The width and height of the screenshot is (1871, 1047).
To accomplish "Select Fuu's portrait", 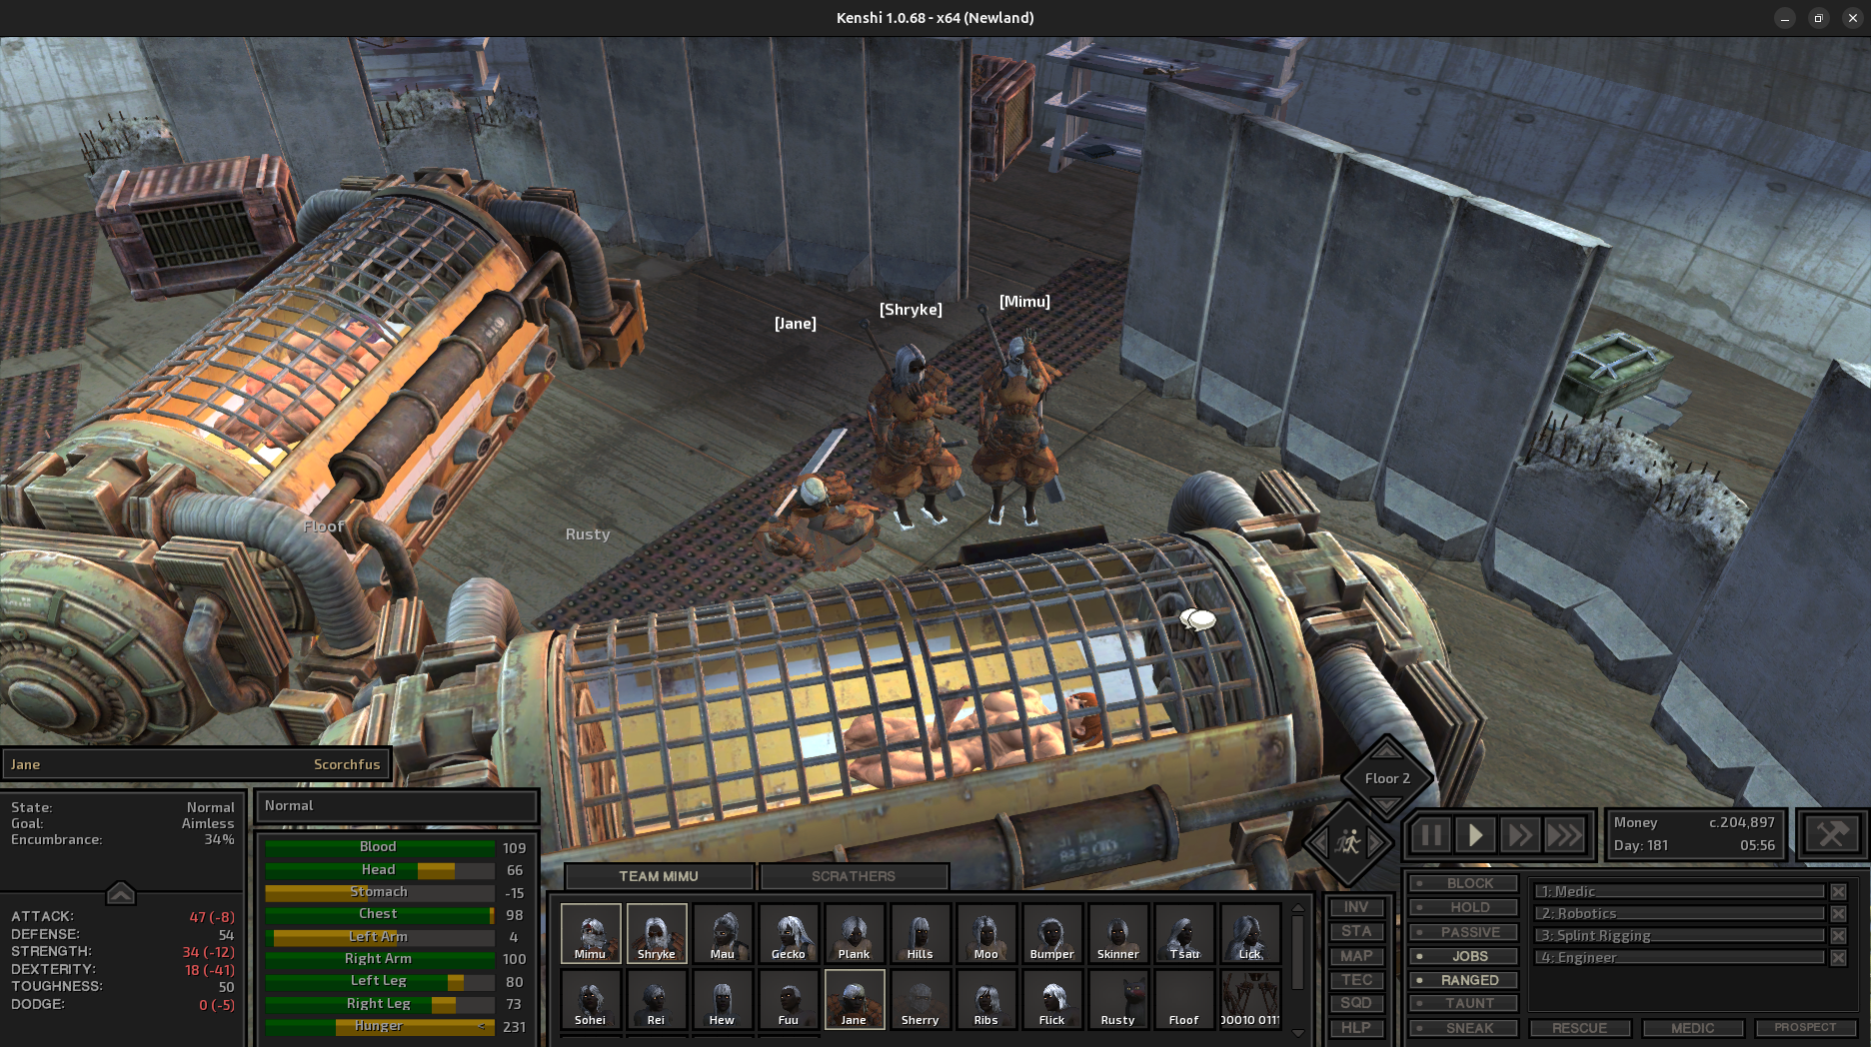I will point(788,999).
